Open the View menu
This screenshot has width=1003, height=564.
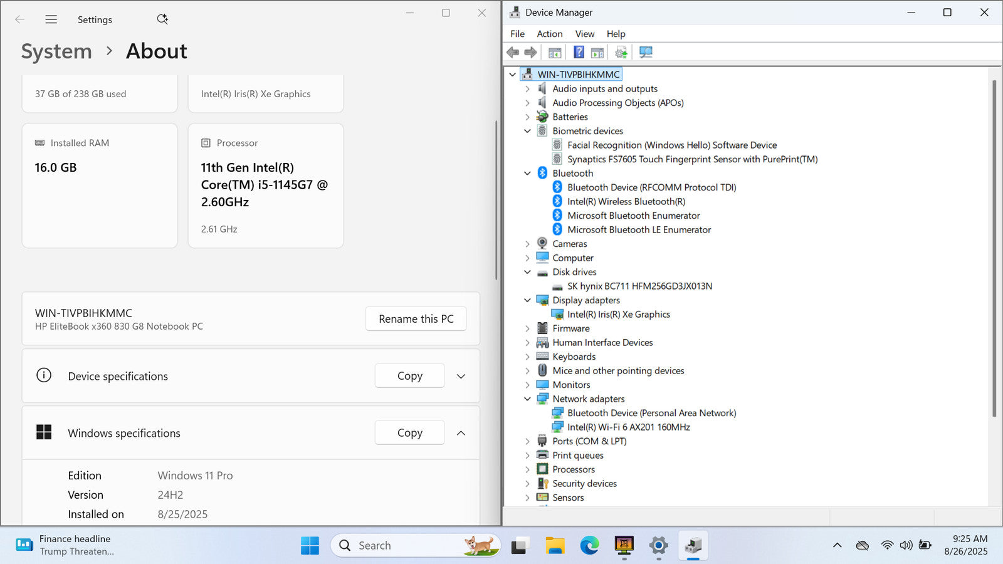[x=584, y=34]
